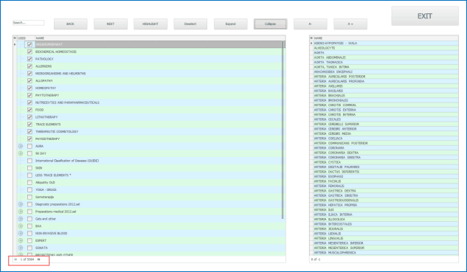Increase font size with A+ button
467x272 pixels.
[350, 24]
